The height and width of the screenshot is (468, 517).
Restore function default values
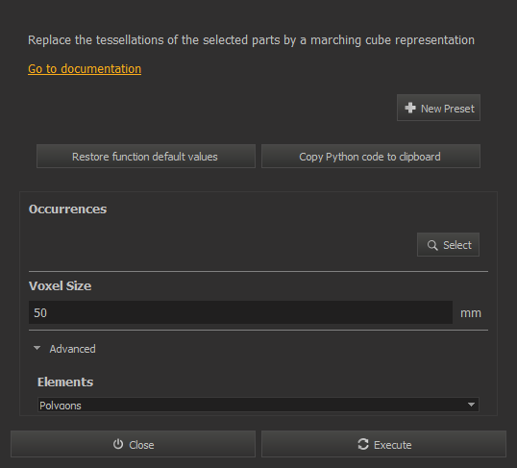(x=146, y=157)
